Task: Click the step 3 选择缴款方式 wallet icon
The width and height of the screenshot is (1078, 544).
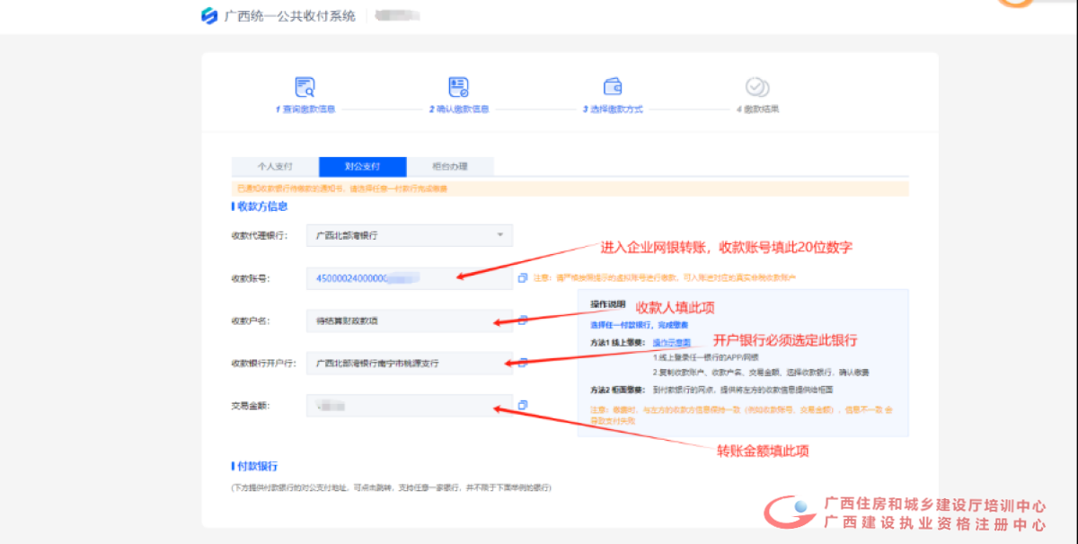Action: click(x=614, y=87)
